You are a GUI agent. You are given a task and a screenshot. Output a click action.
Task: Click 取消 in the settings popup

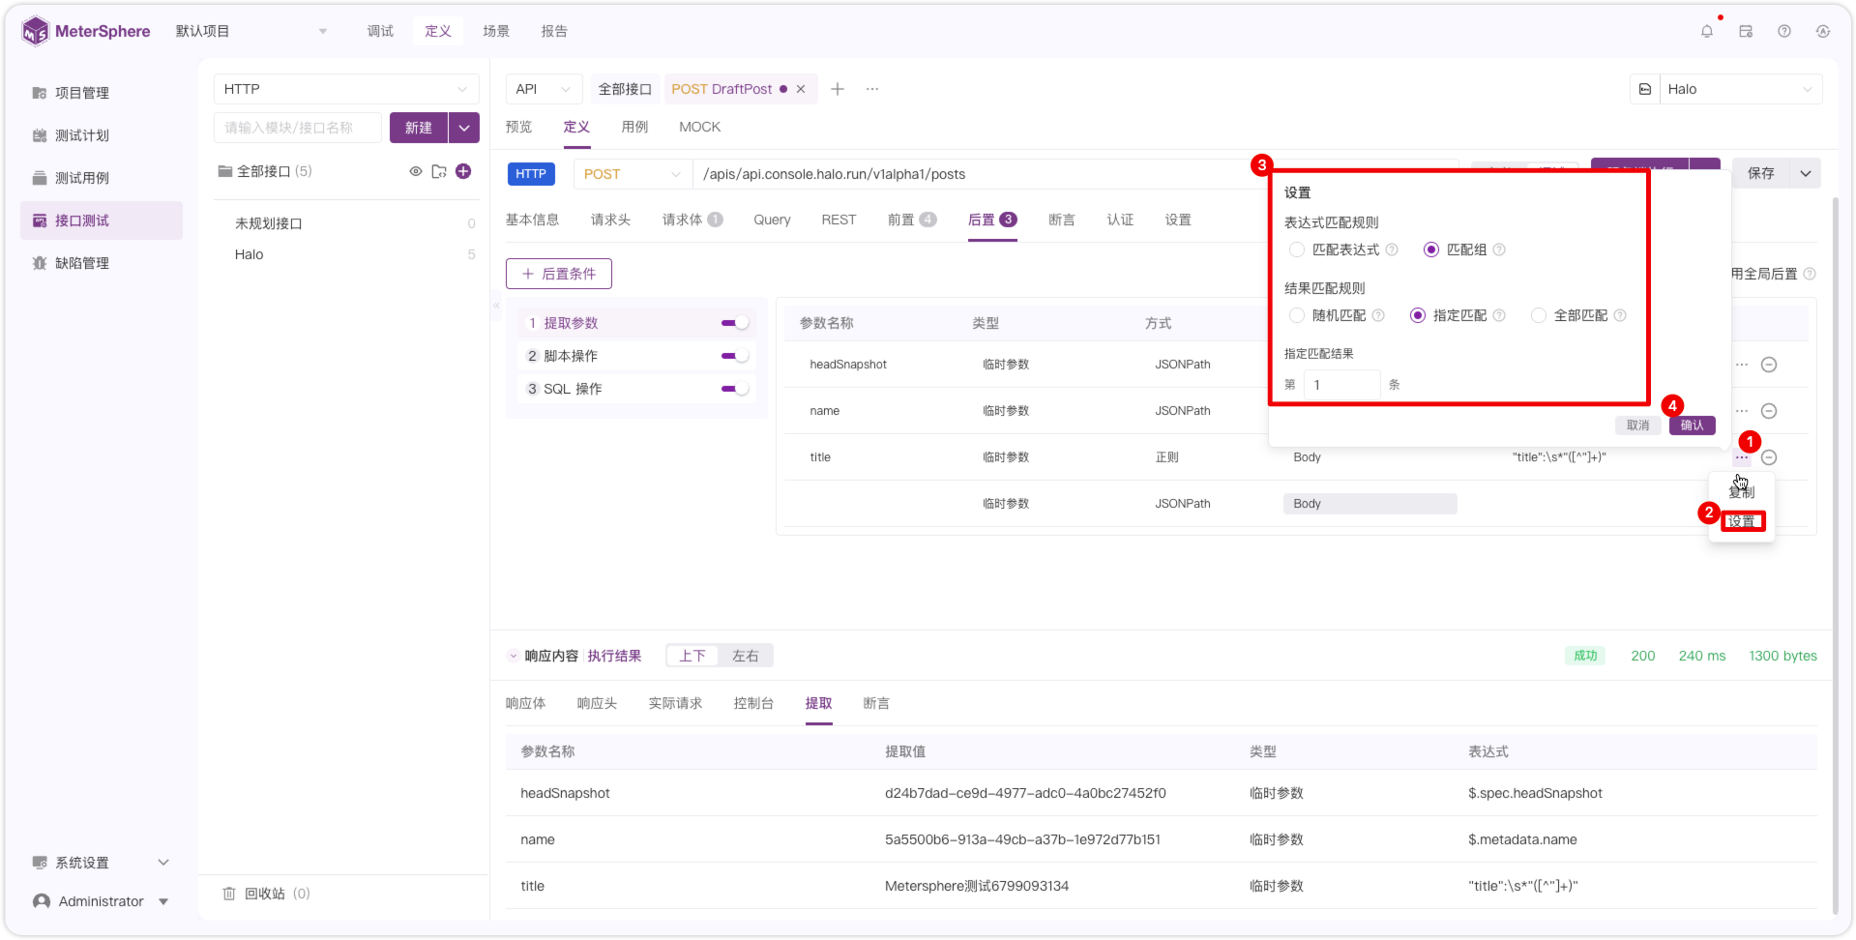(1638, 426)
